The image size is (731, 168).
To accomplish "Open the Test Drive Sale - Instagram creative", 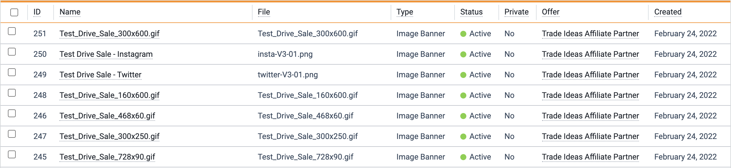I will [x=106, y=54].
